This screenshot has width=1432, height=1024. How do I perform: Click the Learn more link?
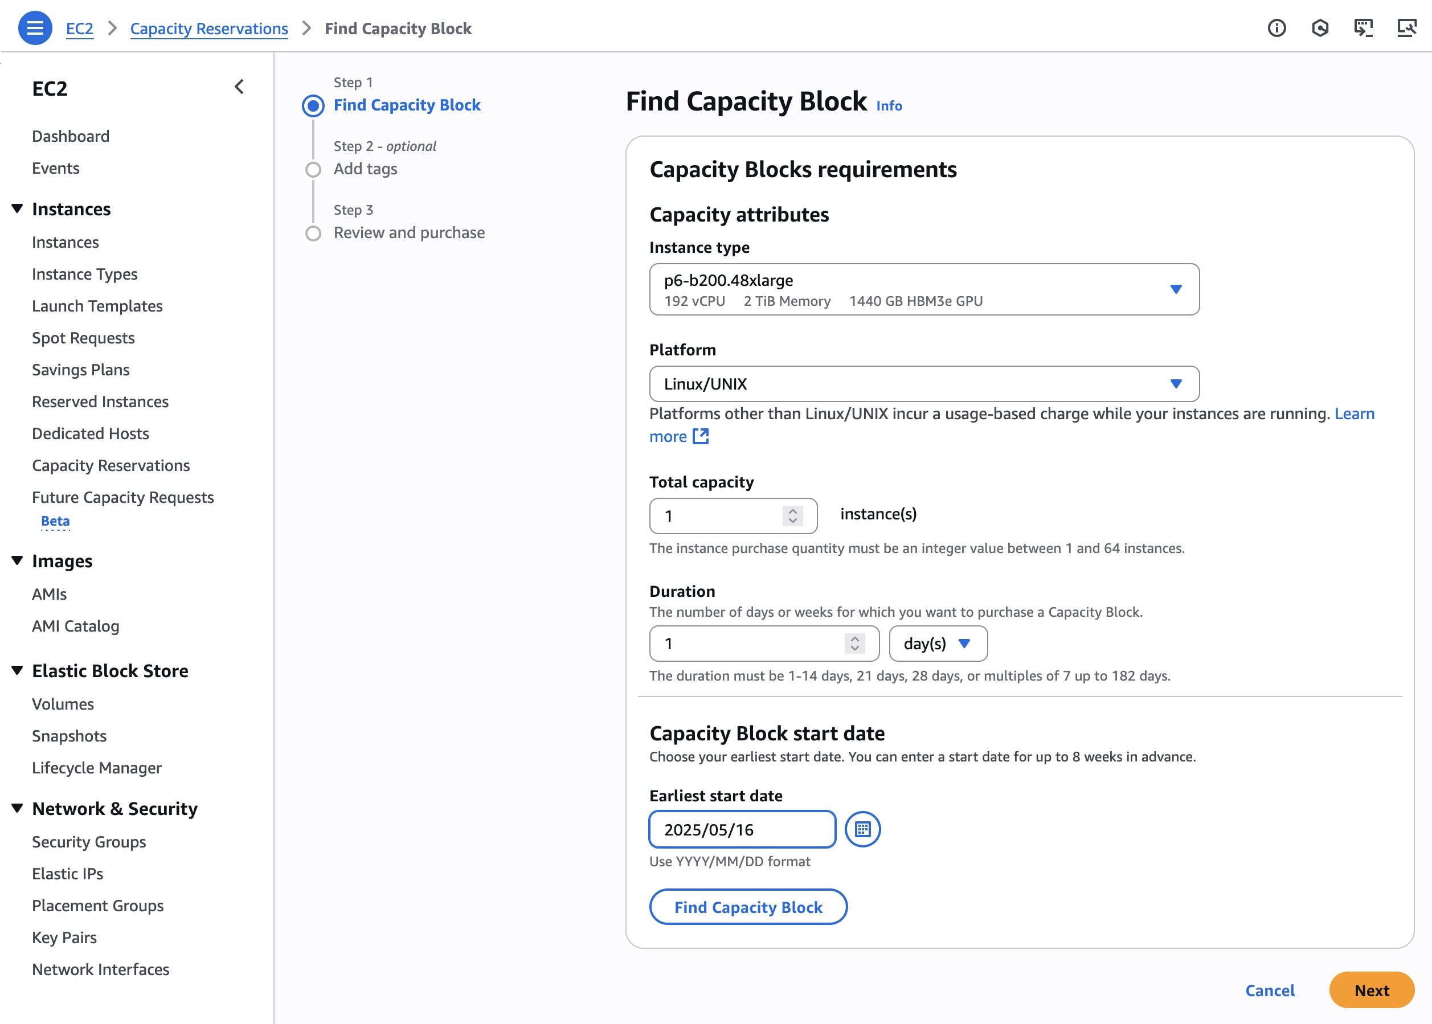pos(1355,413)
